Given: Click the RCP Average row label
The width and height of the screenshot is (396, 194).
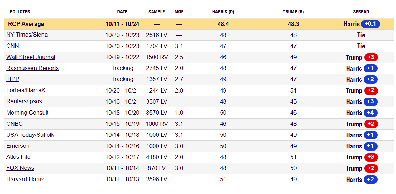Looking at the screenshot, I should [x=26, y=24].
